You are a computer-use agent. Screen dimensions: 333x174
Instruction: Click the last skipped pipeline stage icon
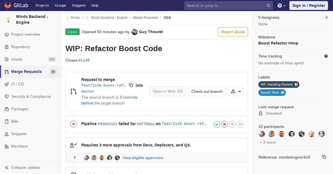pos(240,124)
